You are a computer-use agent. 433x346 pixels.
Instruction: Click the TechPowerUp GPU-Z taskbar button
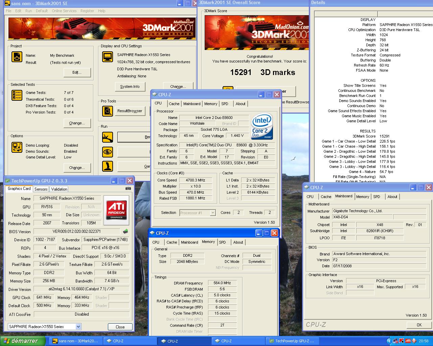click(x=293, y=341)
